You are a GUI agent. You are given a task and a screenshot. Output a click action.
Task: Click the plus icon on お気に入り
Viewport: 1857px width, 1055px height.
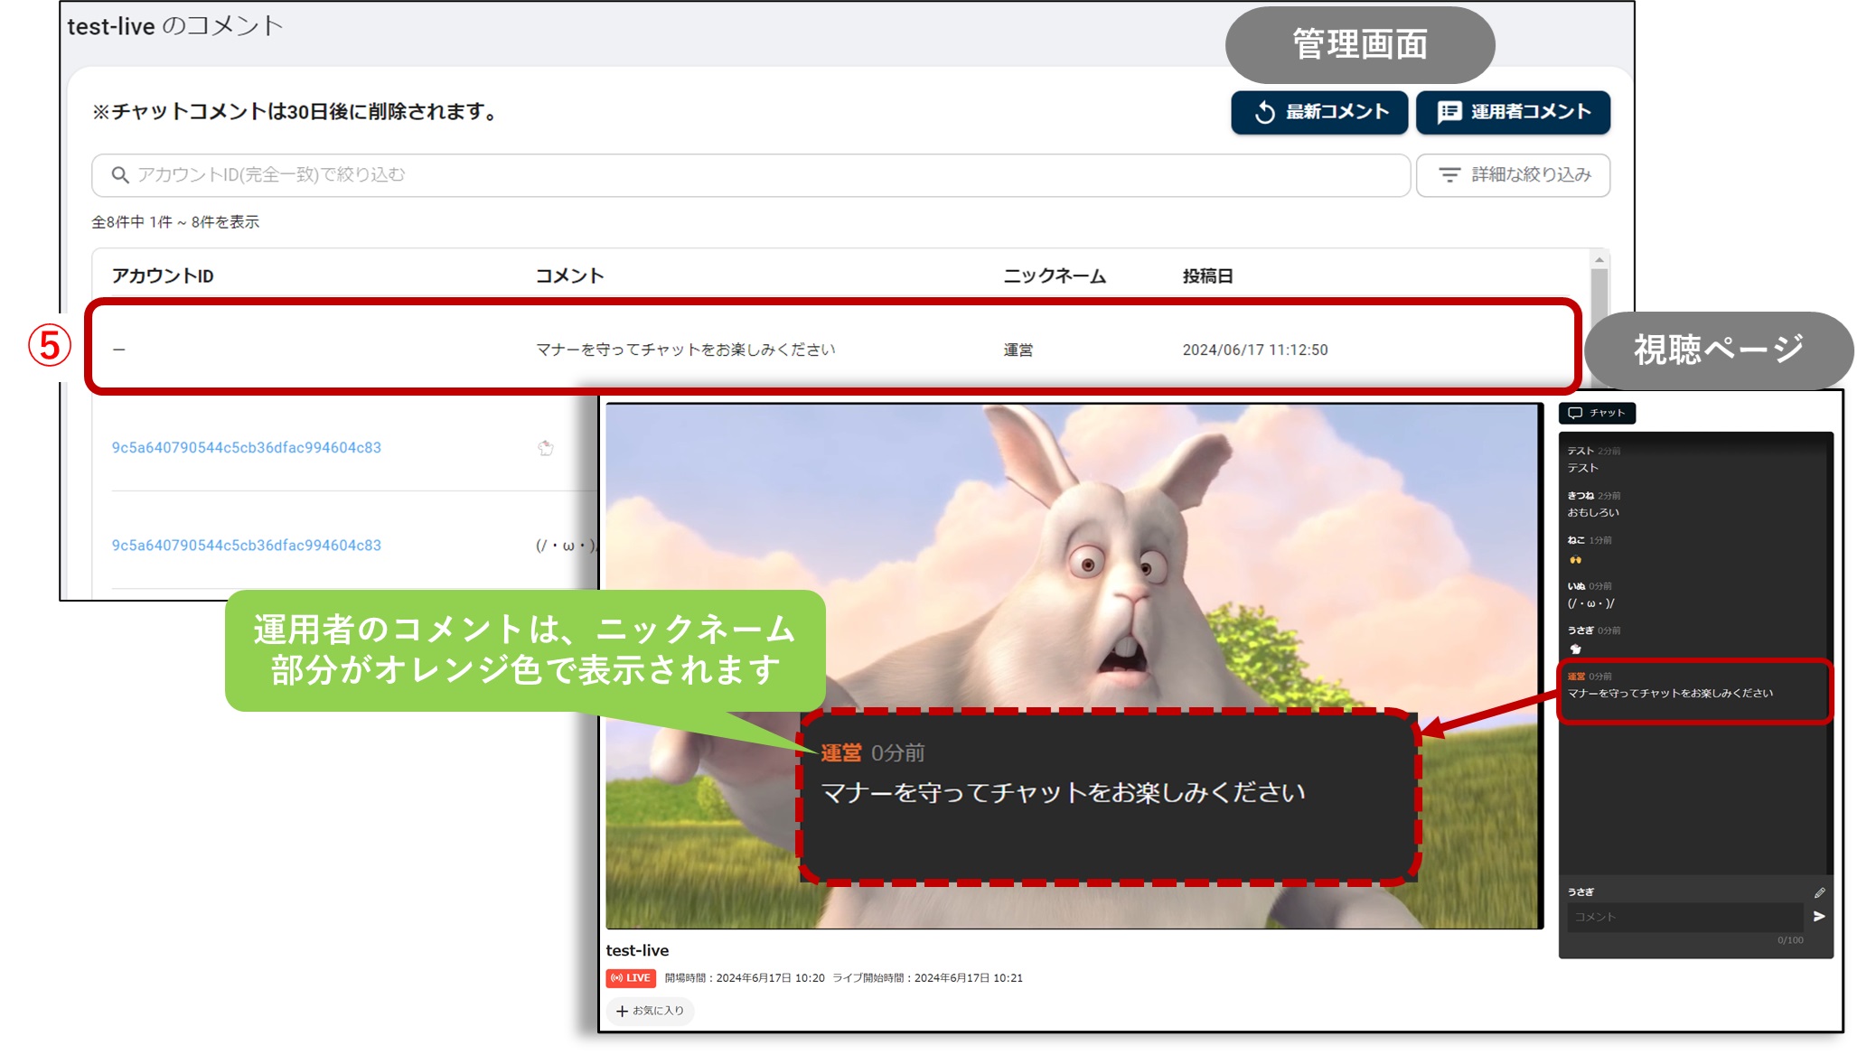coord(622,1011)
